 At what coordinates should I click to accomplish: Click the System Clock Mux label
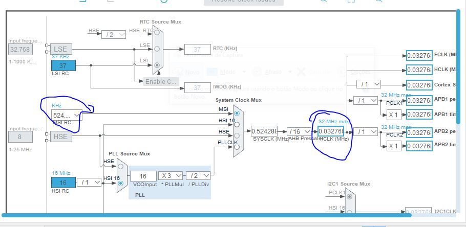(x=239, y=100)
